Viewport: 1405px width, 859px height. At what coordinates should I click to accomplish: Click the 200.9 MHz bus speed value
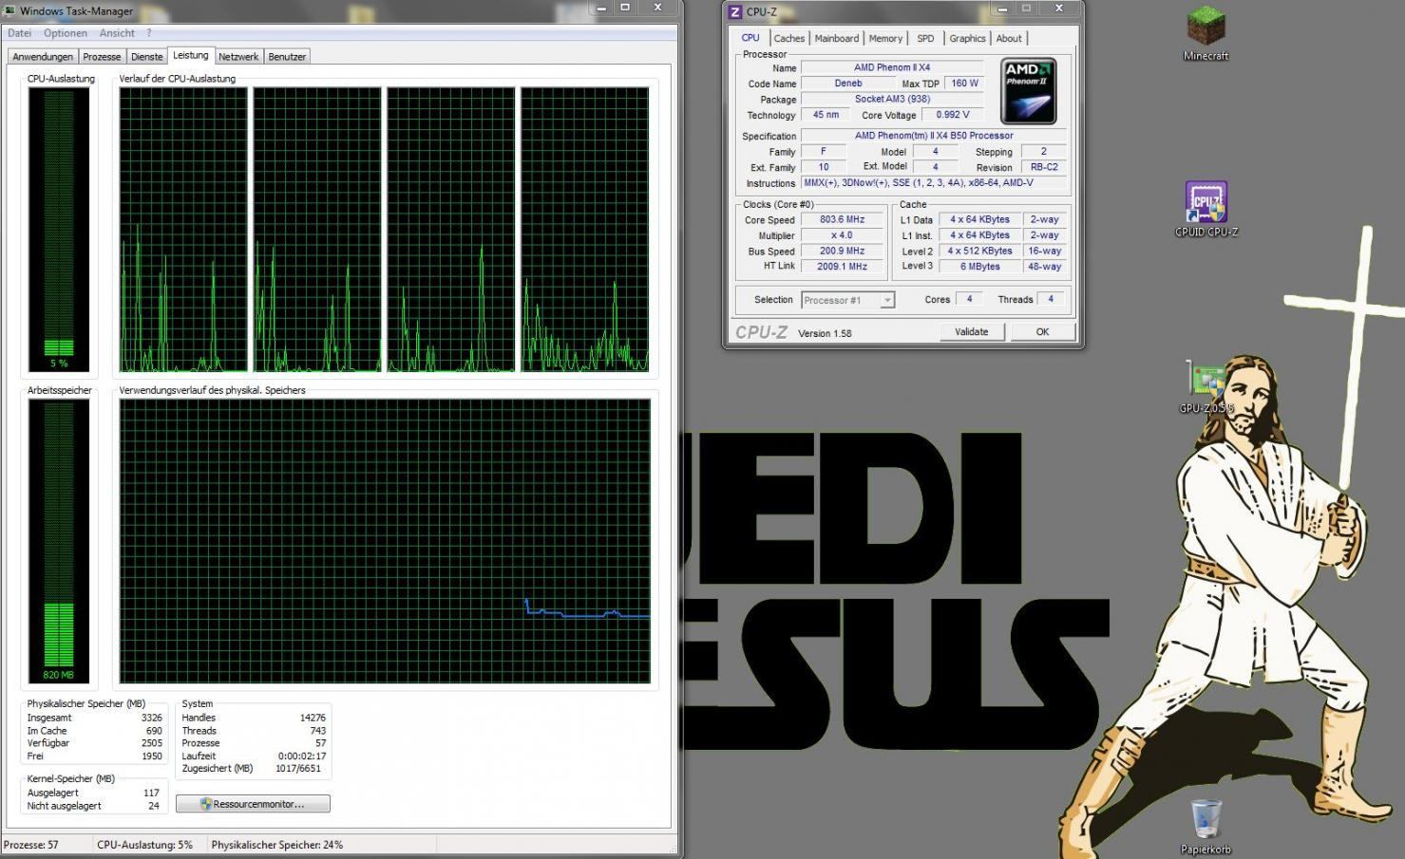pos(842,252)
